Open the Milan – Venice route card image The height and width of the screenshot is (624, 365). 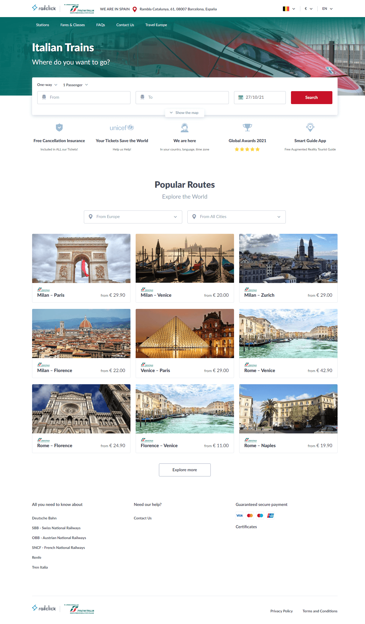click(x=185, y=258)
